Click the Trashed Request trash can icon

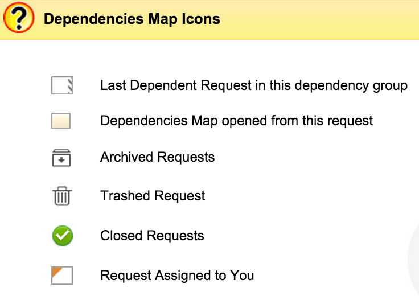pos(61,196)
